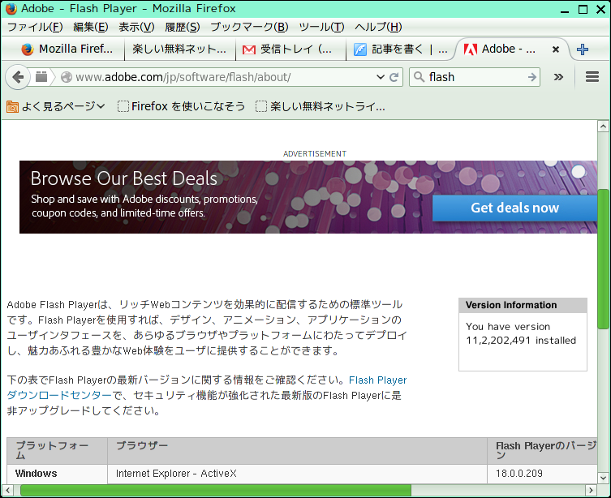Click the vertical scrollbar up arrow
The image size is (611, 498).
[x=603, y=126]
